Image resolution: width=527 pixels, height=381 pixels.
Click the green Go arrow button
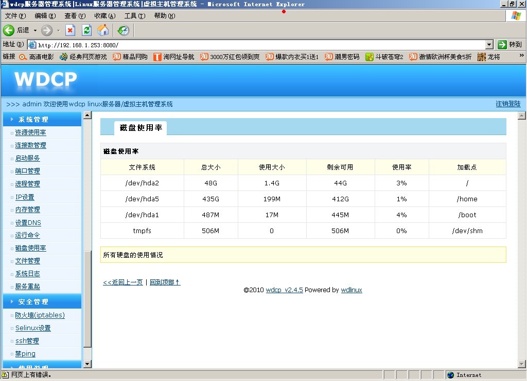(502, 45)
